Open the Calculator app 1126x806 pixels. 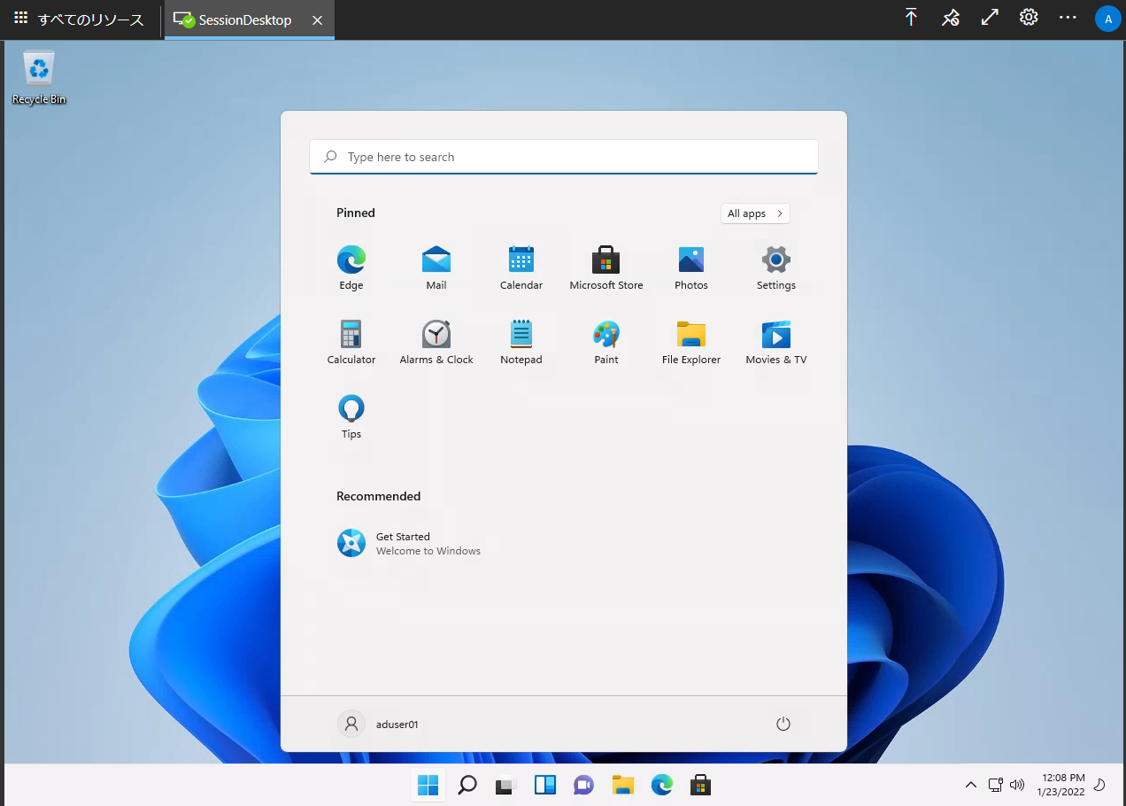click(x=351, y=343)
